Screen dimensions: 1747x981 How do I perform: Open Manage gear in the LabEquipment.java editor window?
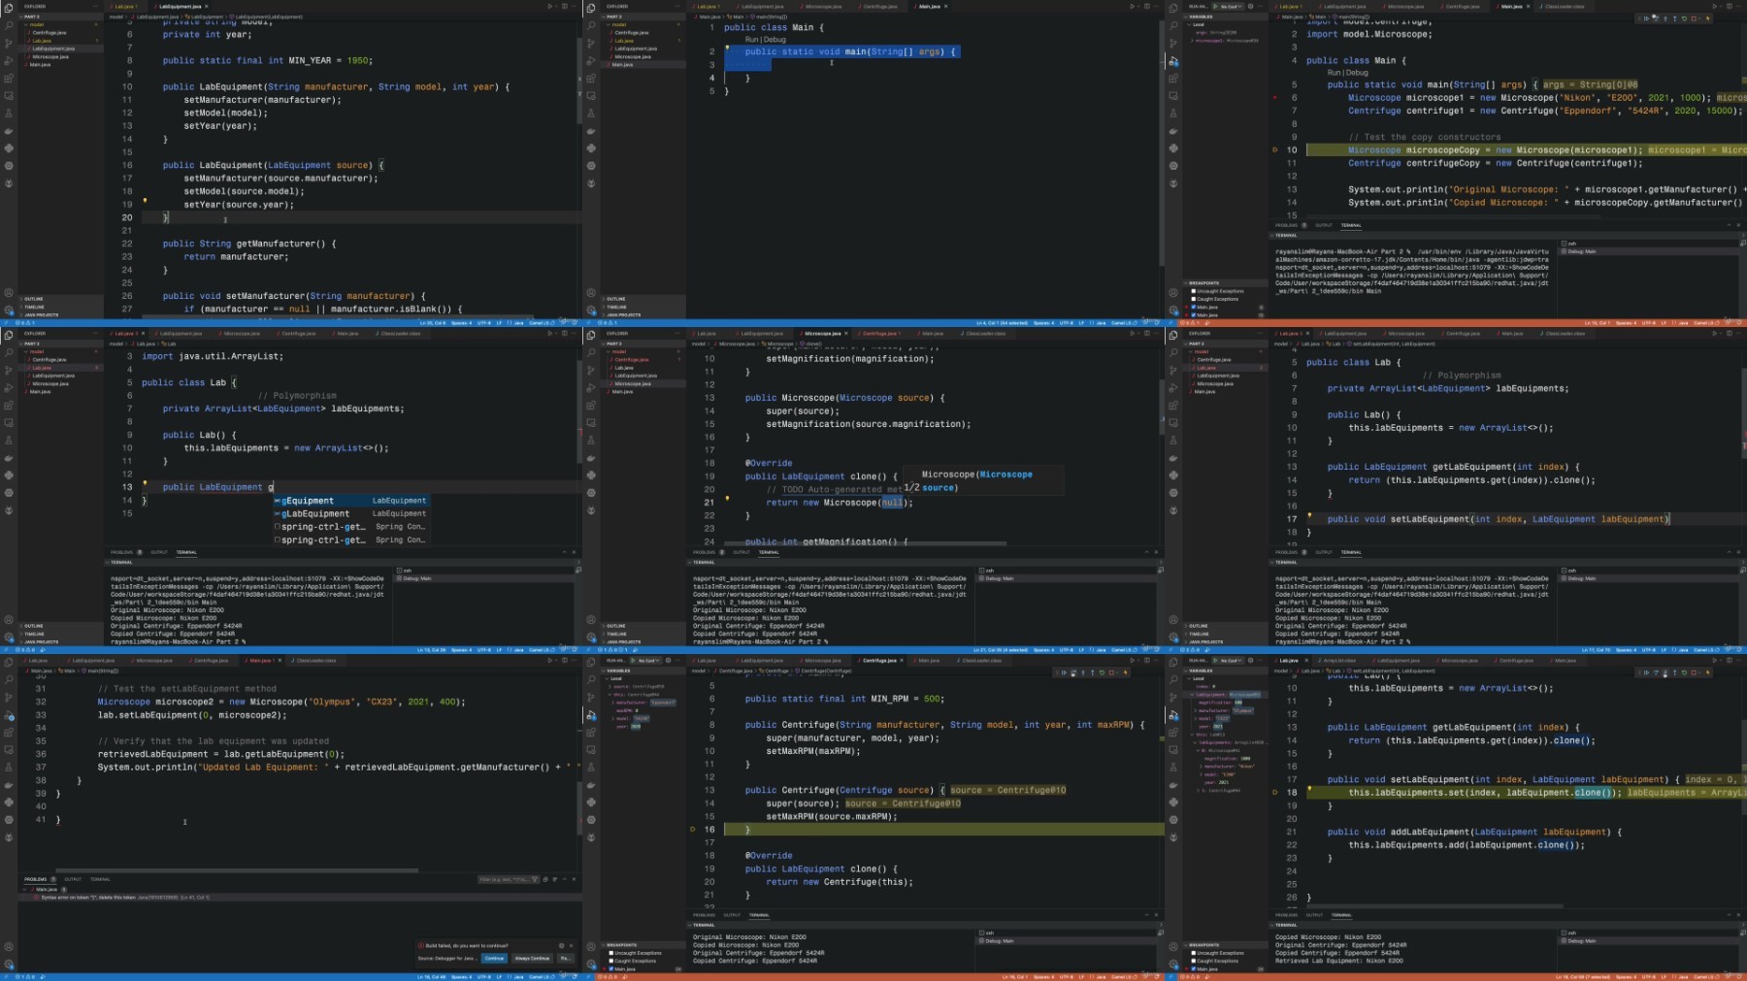coord(9,311)
